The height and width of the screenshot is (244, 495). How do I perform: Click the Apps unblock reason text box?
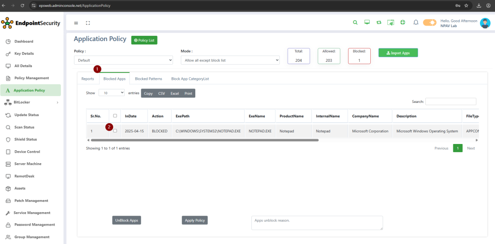click(317, 222)
